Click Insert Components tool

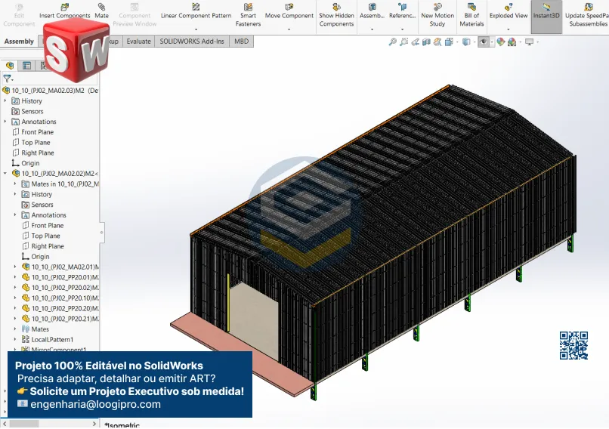tap(64, 11)
